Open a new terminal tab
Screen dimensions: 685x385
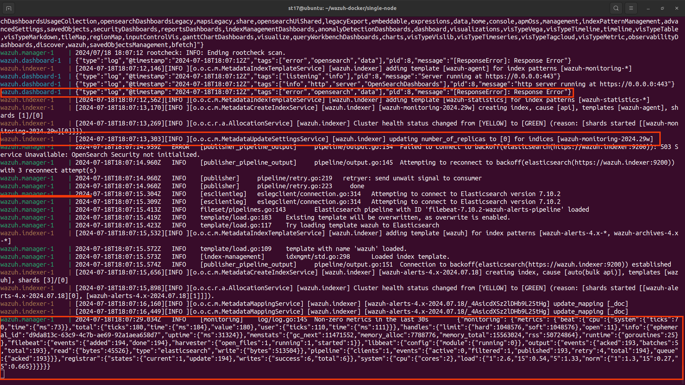(x=9, y=8)
